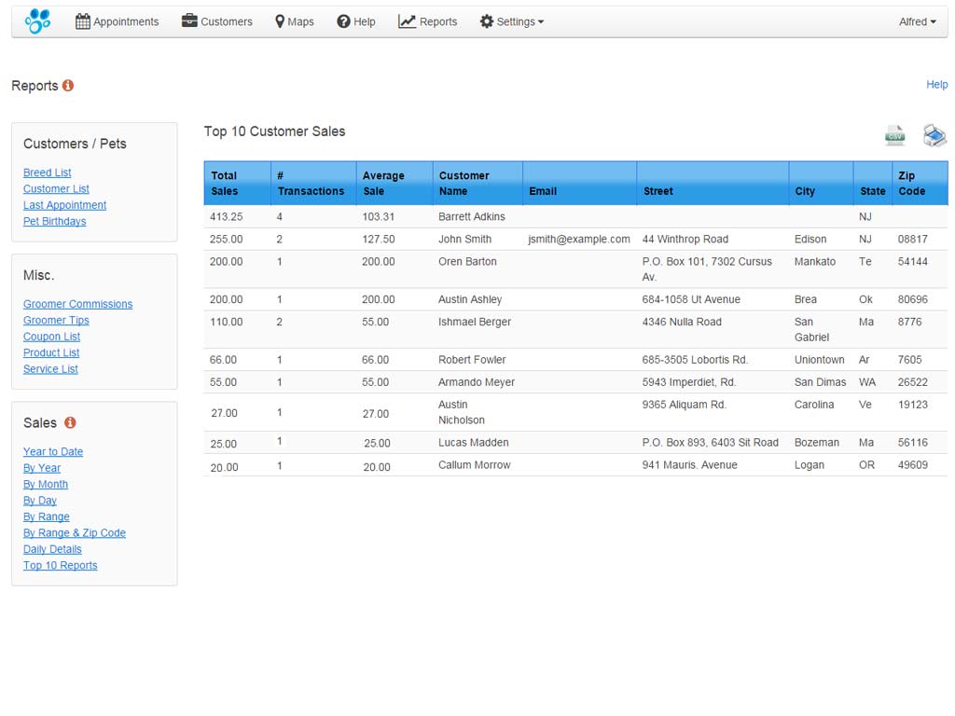
Task: Click the Total Sales column header
Action: coord(224,183)
